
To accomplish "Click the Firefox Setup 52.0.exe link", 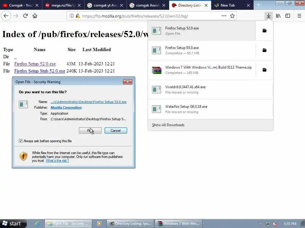I will 35,64.
